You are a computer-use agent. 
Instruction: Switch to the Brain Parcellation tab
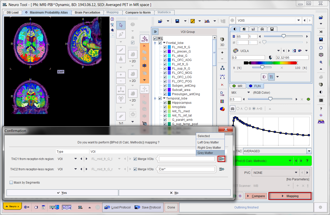[x=87, y=12]
